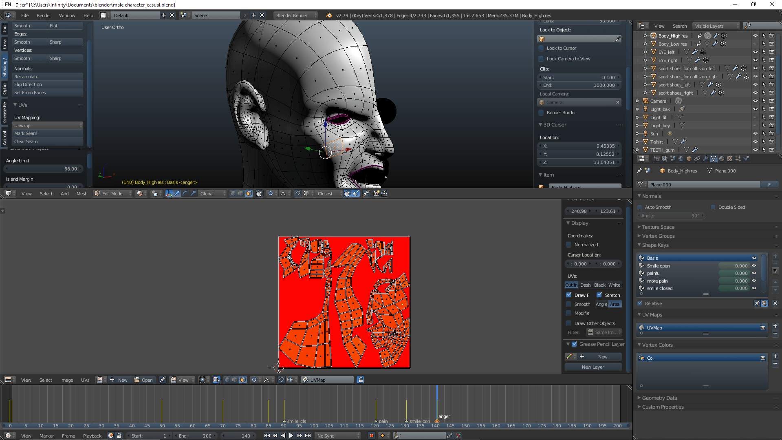Click the eyedropper in Lock to Object field

coord(618,39)
